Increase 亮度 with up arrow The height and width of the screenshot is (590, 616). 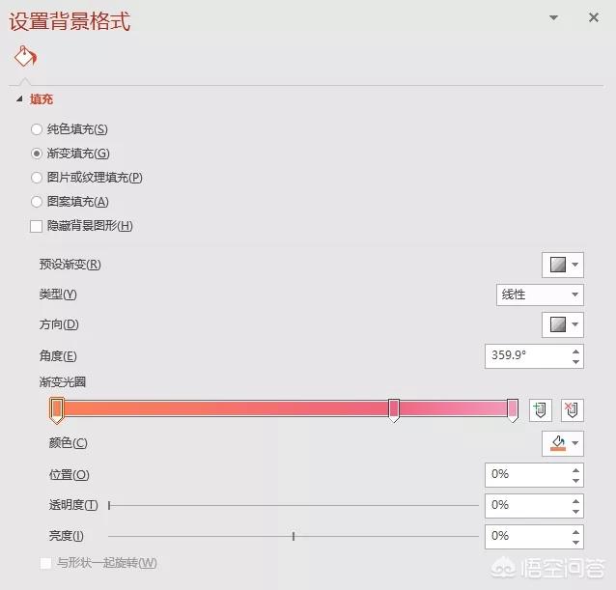(575, 532)
